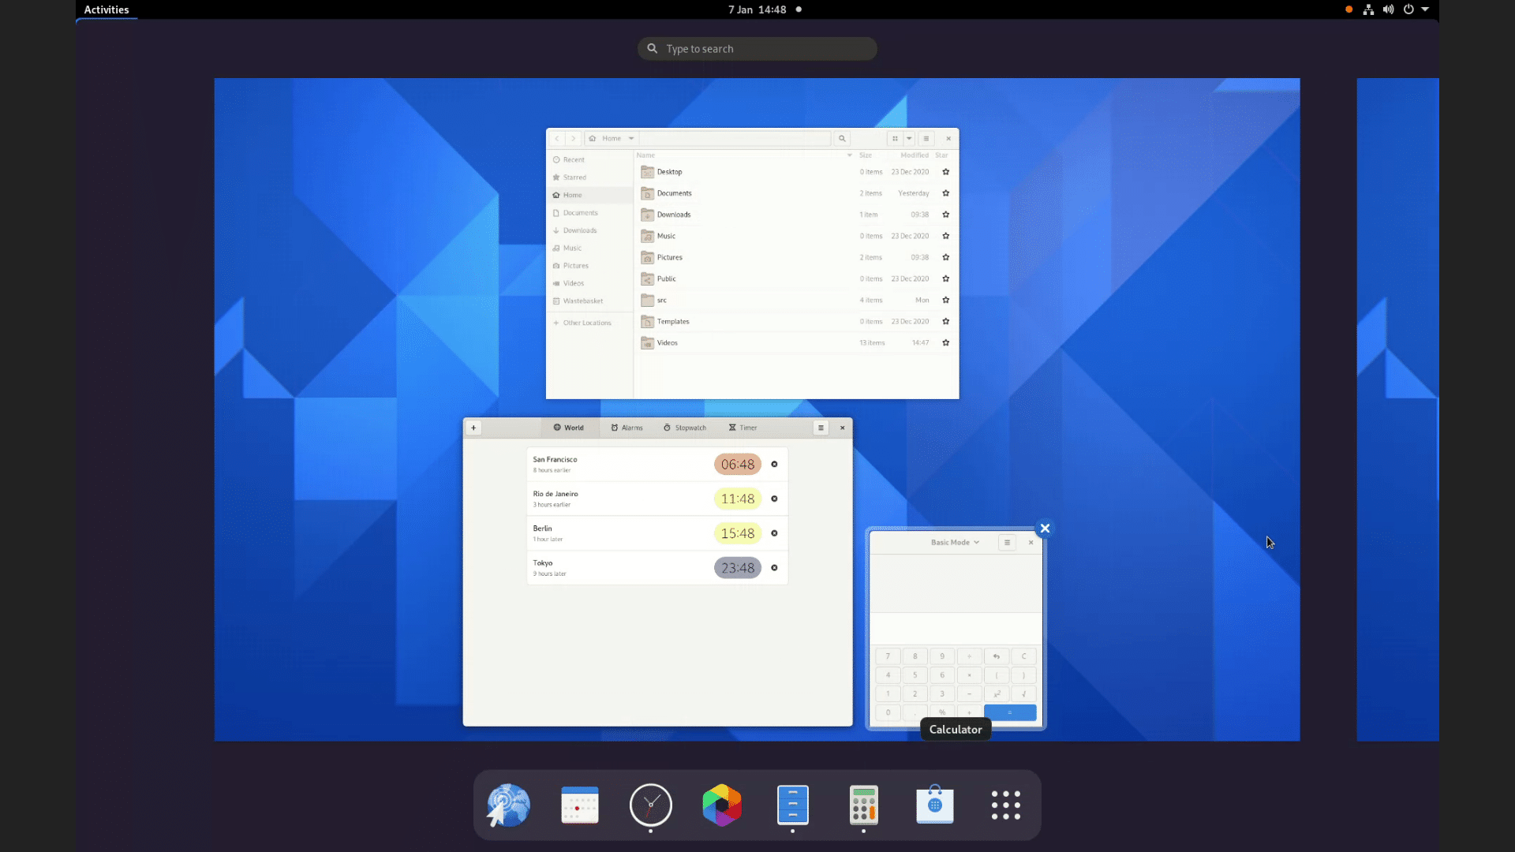Screen dimensions: 1515x852
Task: Switch to the Alarms tab in Clocks
Action: (627, 428)
